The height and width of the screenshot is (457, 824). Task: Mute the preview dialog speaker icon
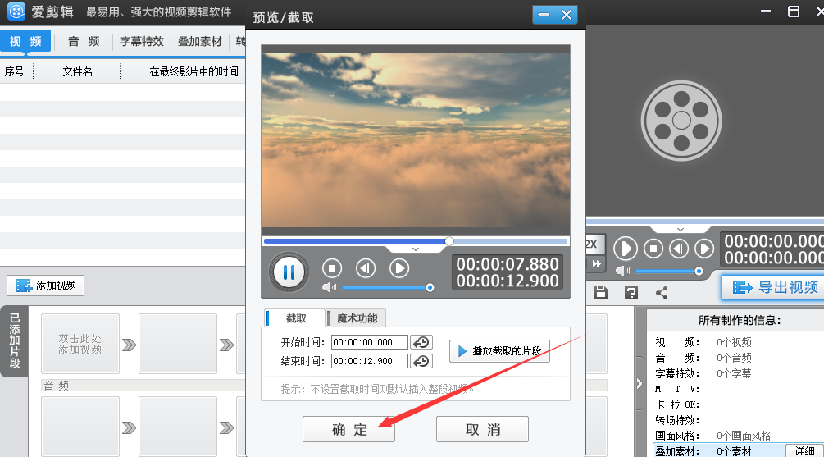(x=329, y=287)
